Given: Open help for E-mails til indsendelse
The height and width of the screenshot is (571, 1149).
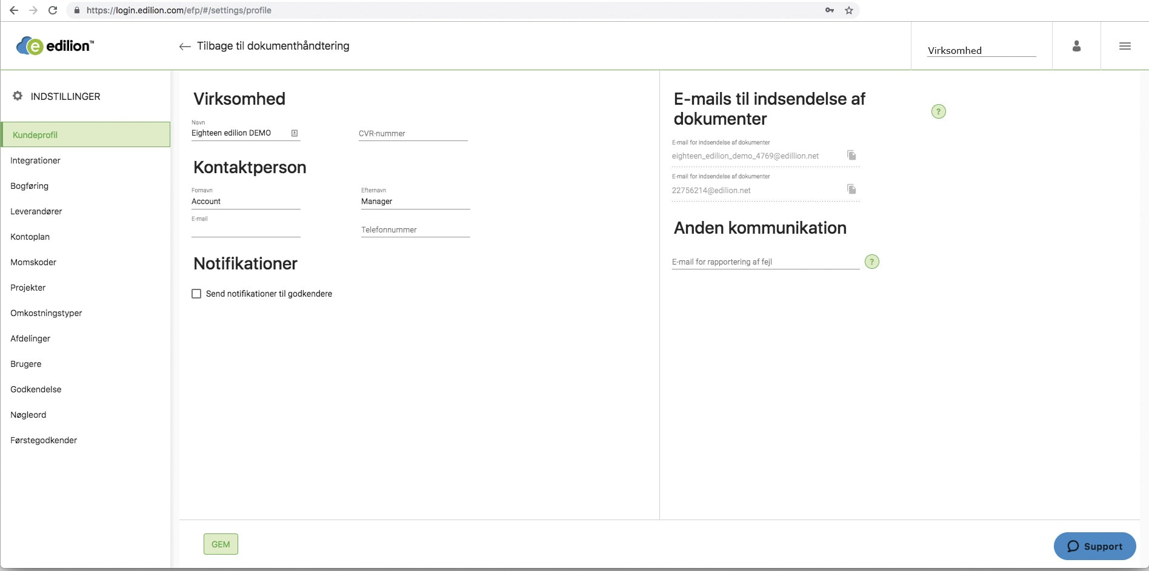Looking at the screenshot, I should 938,111.
